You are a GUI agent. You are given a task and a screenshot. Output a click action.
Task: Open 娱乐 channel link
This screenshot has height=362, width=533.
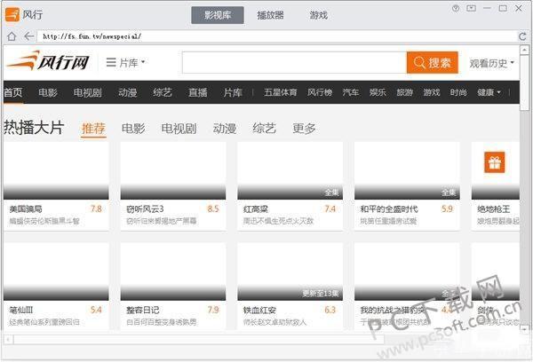[378, 92]
